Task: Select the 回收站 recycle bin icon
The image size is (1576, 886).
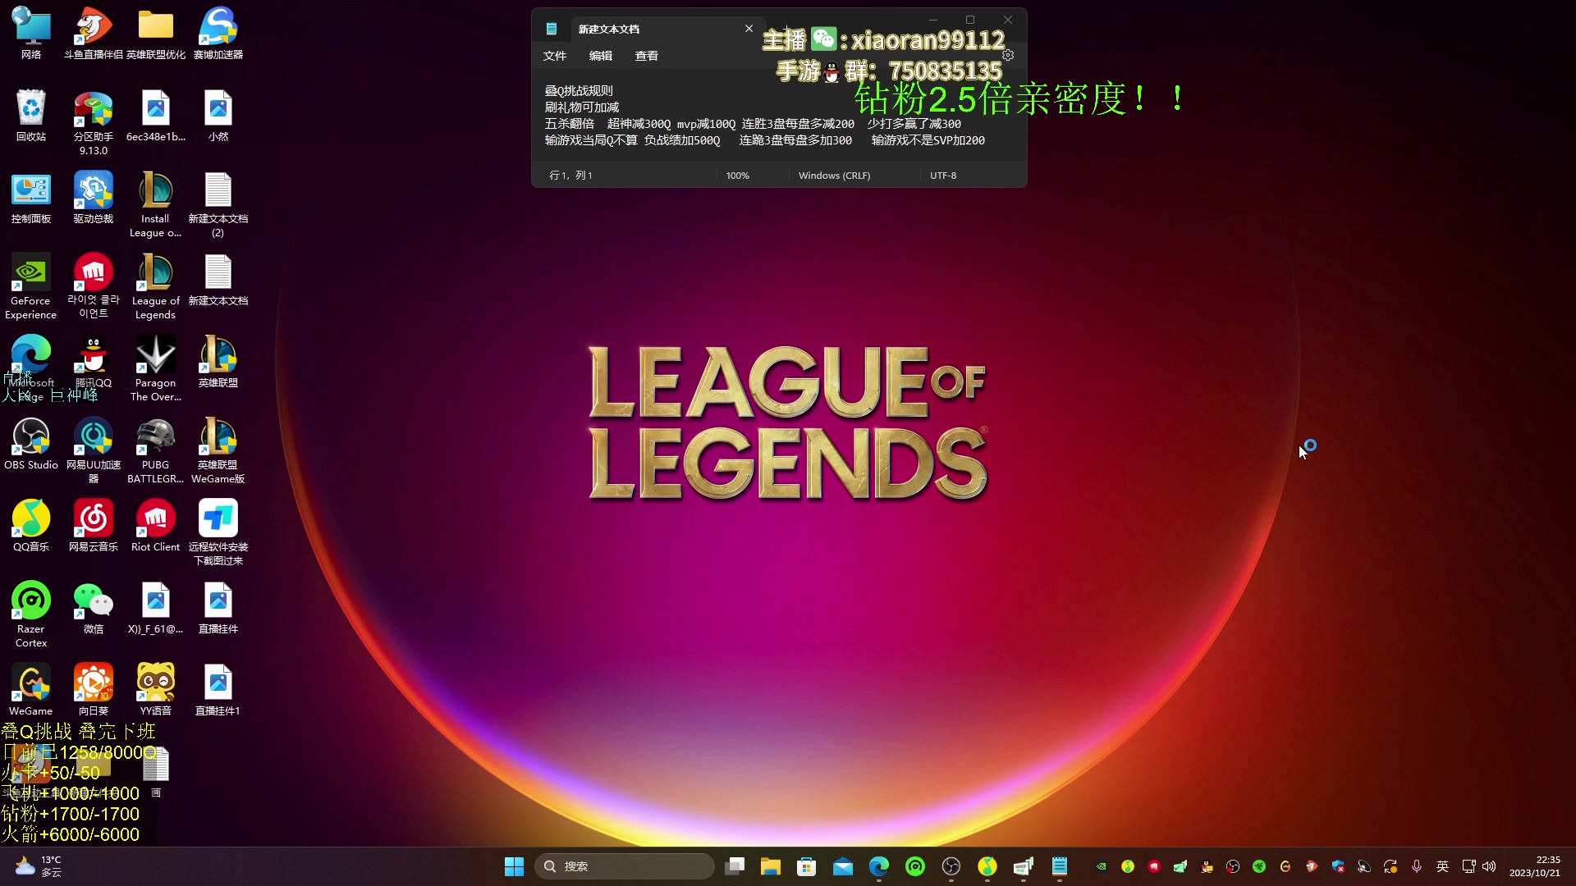Action: coord(31,116)
